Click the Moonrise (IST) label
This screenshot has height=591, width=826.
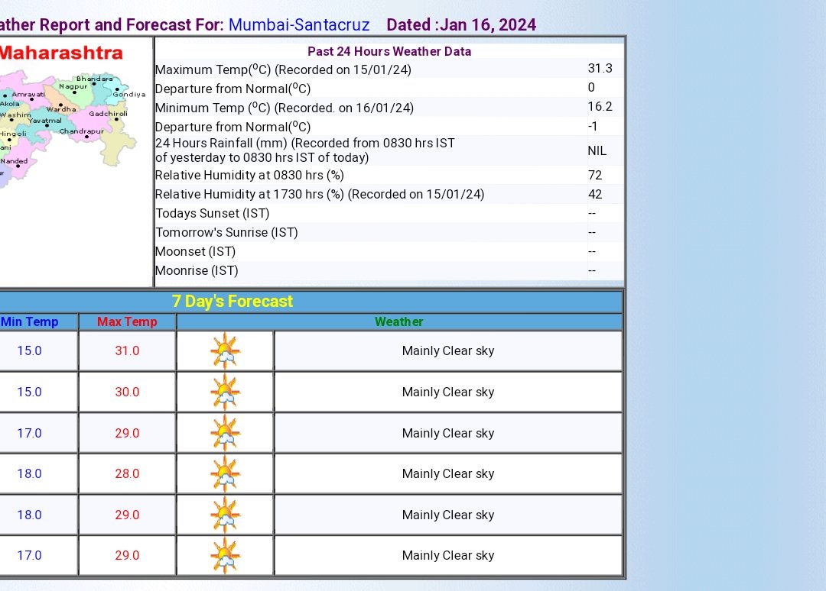tap(197, 271)
